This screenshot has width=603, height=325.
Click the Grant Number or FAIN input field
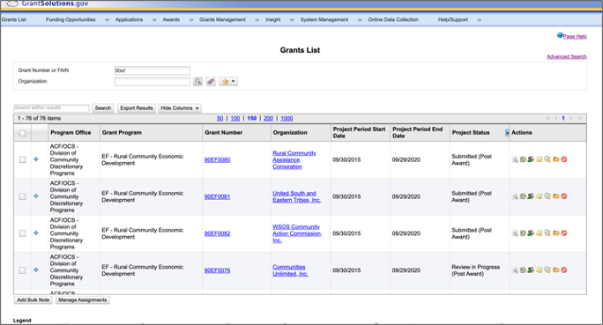(x=153, y=70)
